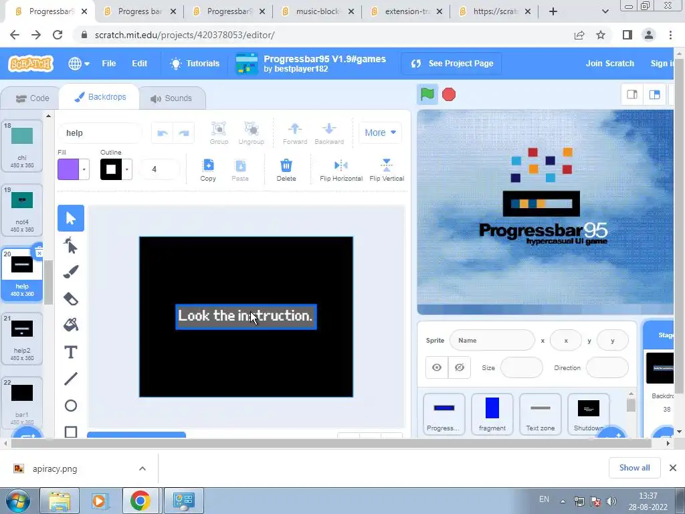Expand the Chrome tab list chevron
This screenshot has height=514, width=685.
pos(605,11)
